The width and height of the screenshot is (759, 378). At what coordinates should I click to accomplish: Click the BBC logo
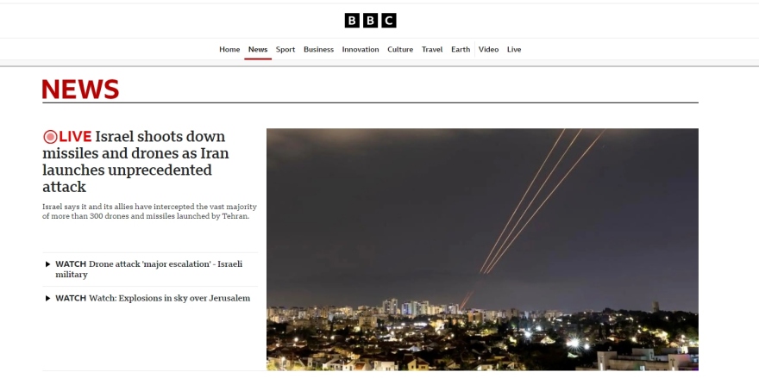point(370,21)
